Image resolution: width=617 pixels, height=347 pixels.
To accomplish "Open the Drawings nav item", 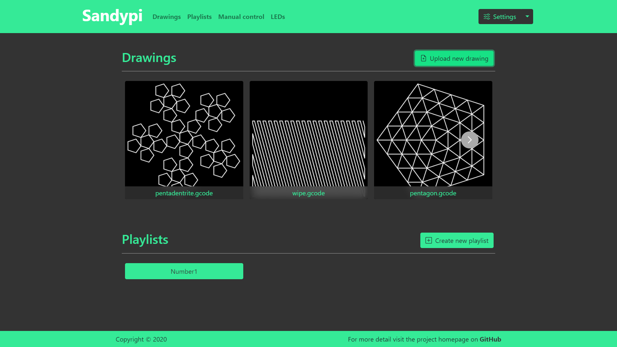I will click(x=166, y=17).
